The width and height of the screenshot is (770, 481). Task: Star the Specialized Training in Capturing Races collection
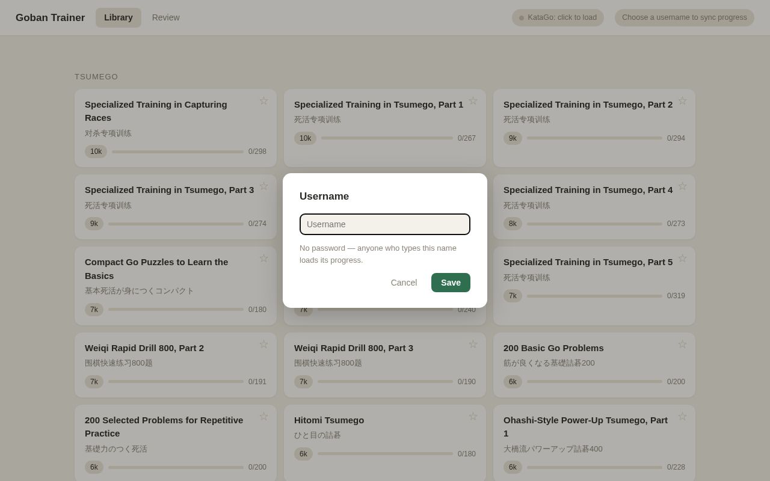[x=263, y=101]
